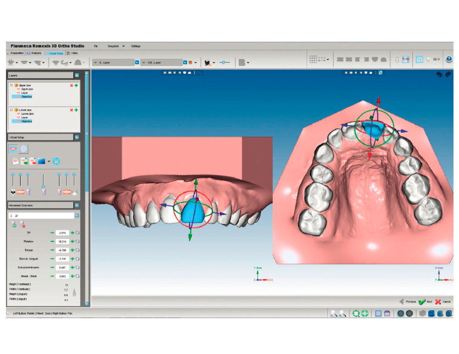Click the first vertical slider above skull icon
Screen dimensions: 459x354
13,174
